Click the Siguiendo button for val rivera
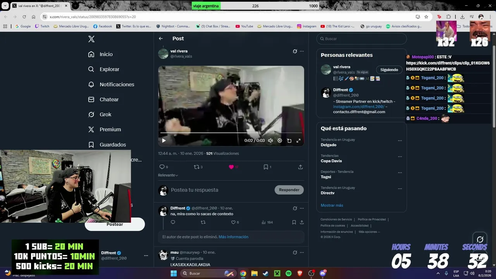Viewport: 496px width, 279px height. (389, 70)
